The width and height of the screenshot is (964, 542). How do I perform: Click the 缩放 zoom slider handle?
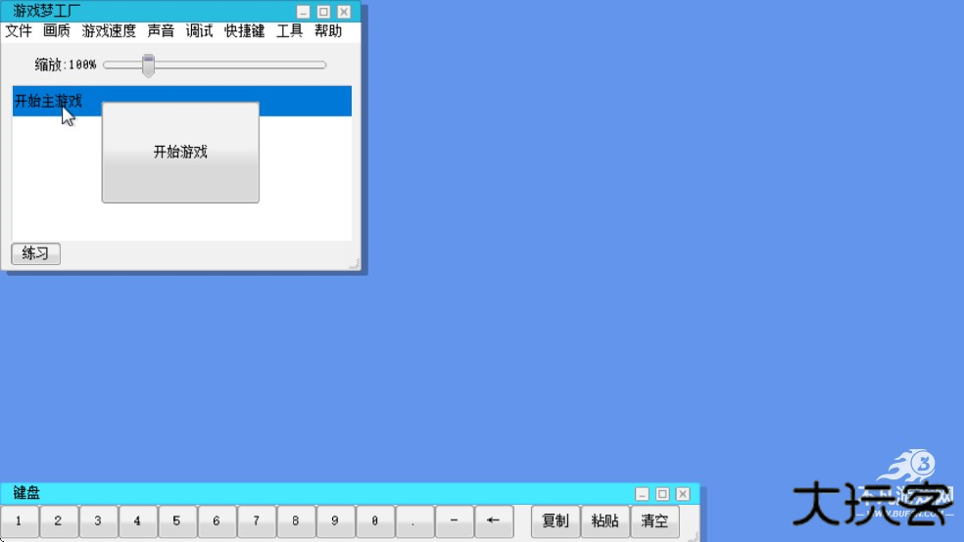[148, 66]
